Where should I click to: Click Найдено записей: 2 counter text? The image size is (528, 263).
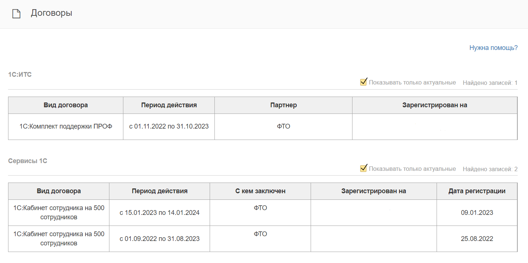[490, 169]
